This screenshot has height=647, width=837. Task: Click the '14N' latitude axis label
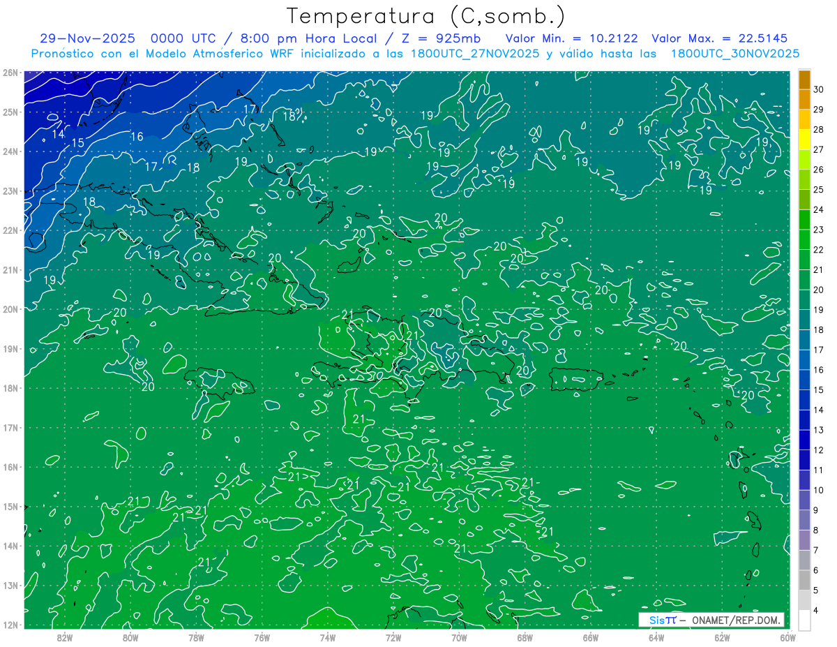point(10,546)
